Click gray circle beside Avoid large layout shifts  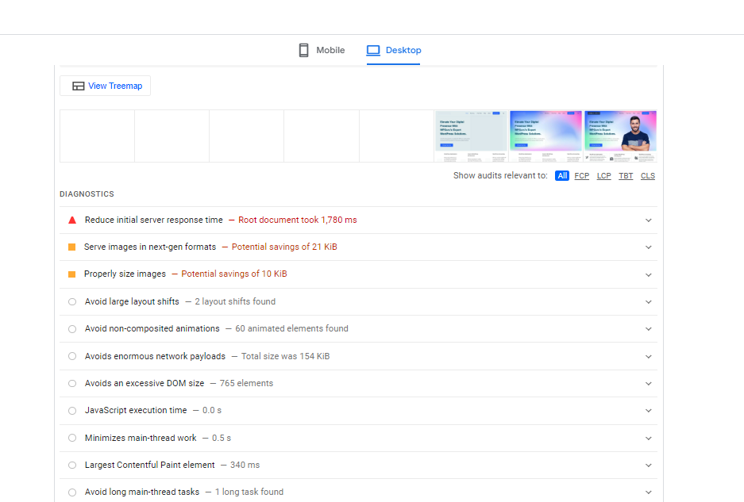72,301
